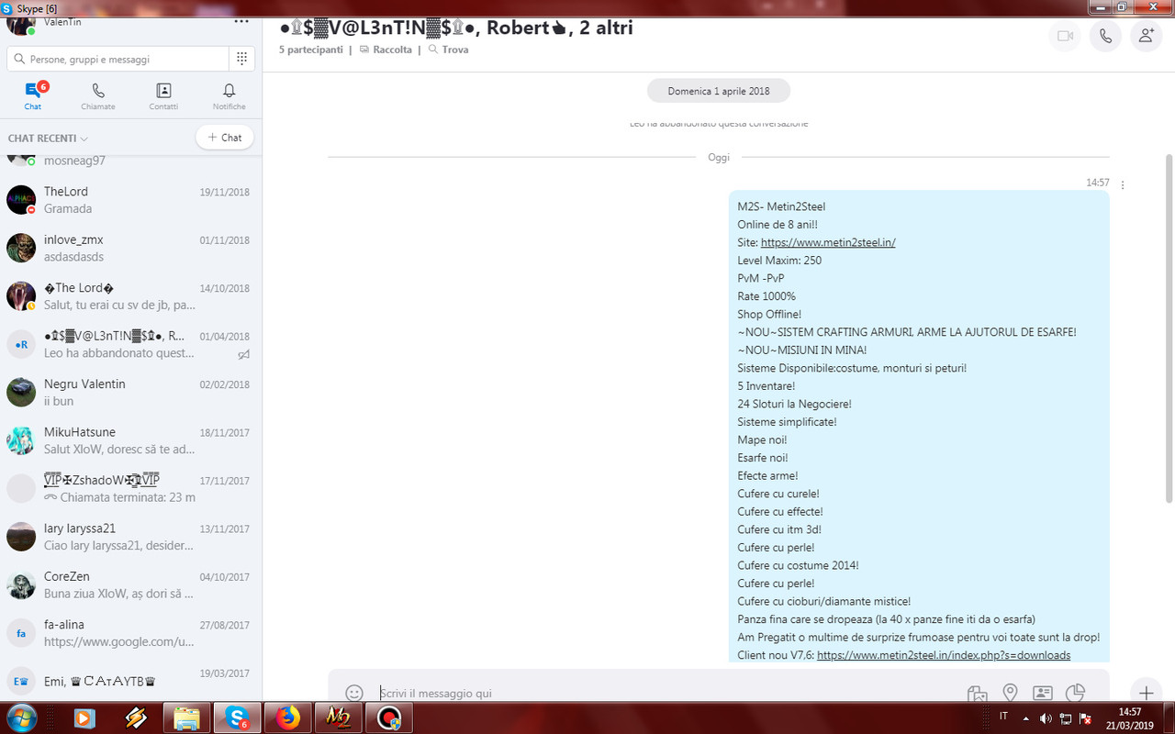Image resolution: width=1175 pixels, height=734 pixels.
Task: Open the metin2steel.in website link
Action: pyautogui.click(x=828, y=242)
